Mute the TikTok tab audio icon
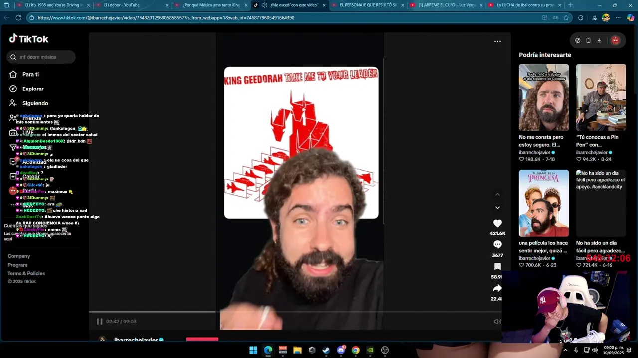 [x=264, y=5]
